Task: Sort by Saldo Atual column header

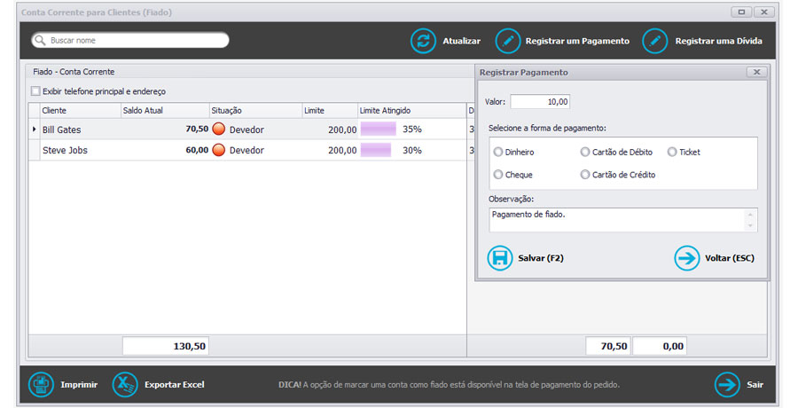Action: [163, 110]
